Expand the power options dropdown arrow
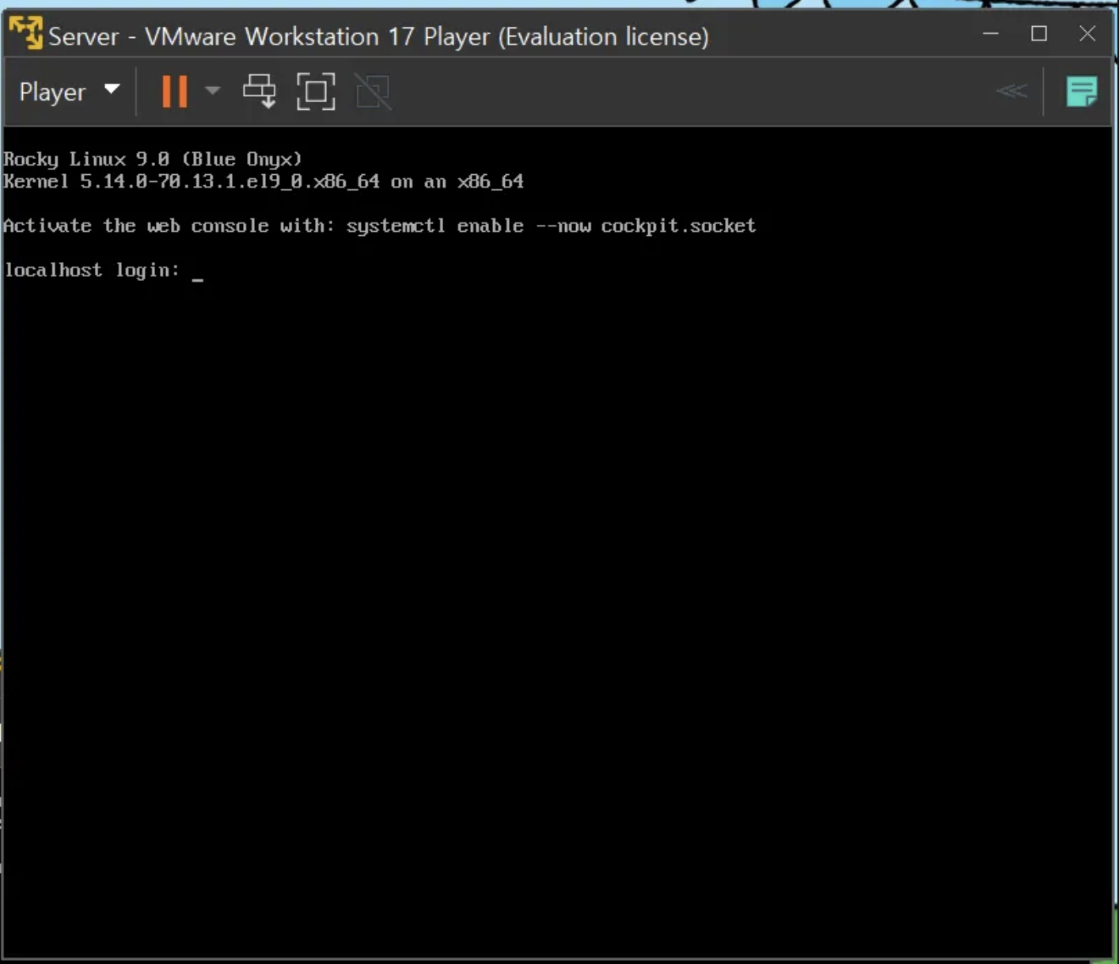Screen dimensions: 1119x964 pyautogui.click(x=212, y=91)
